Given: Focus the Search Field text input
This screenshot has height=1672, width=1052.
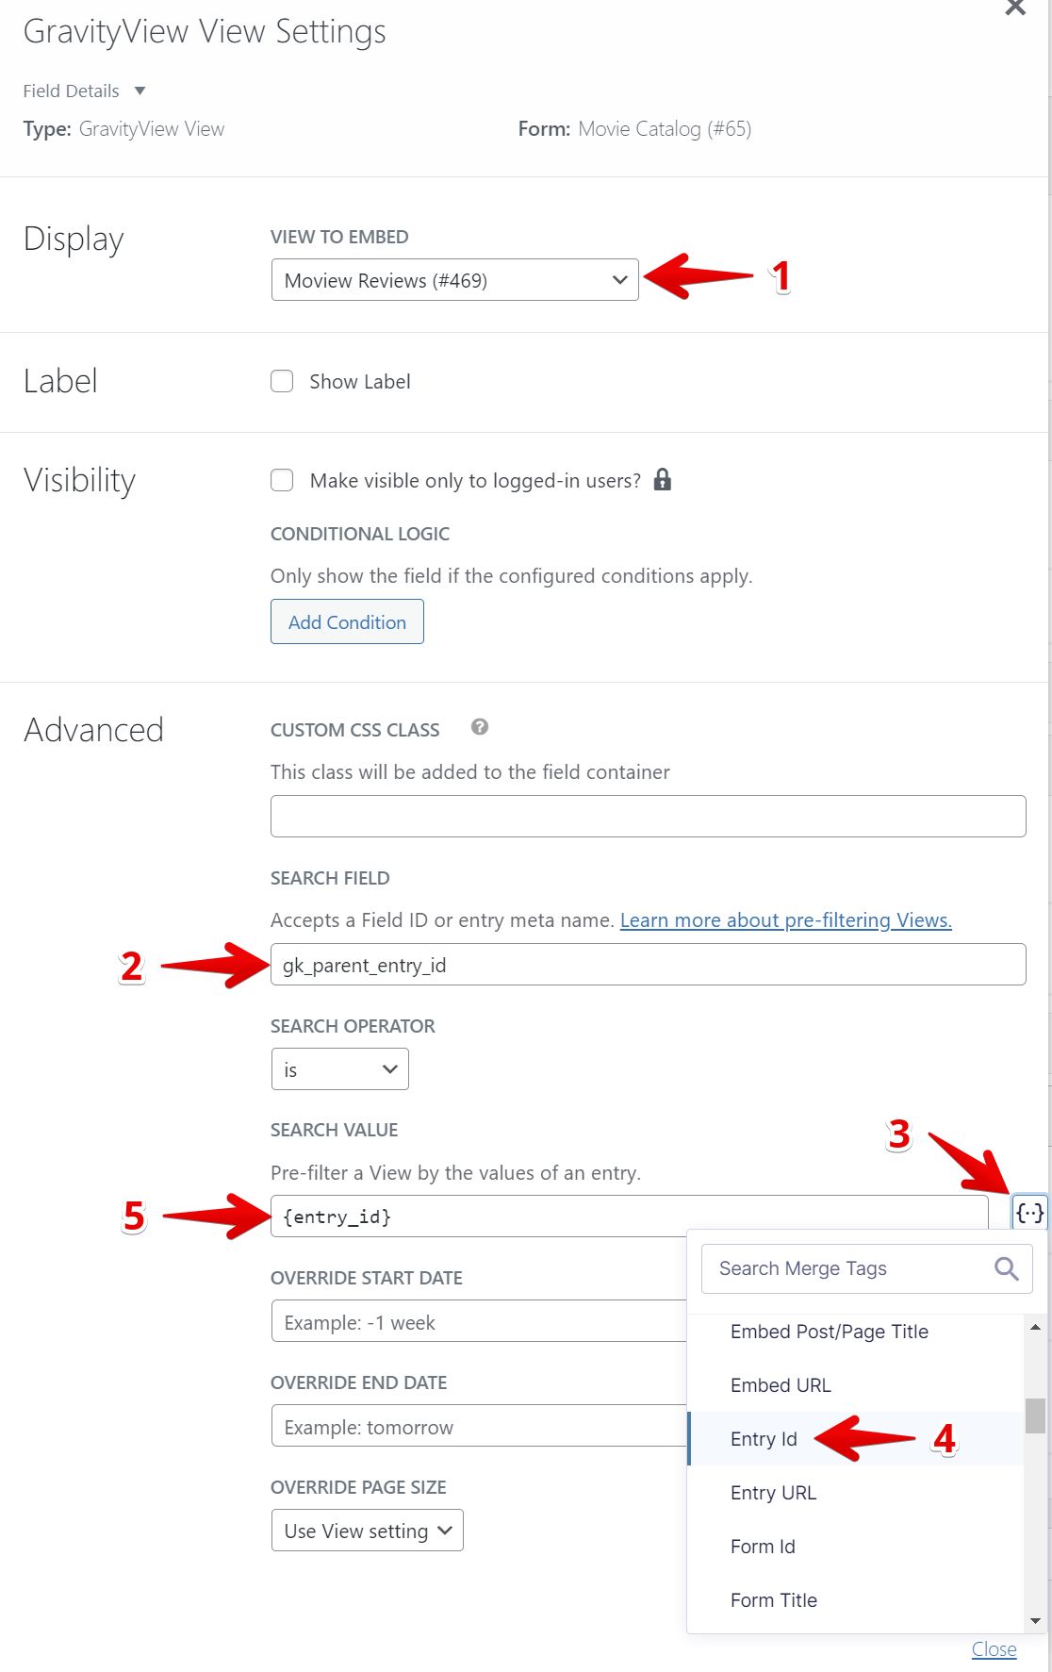Looking at the screenshot, I should pos(648,965).
